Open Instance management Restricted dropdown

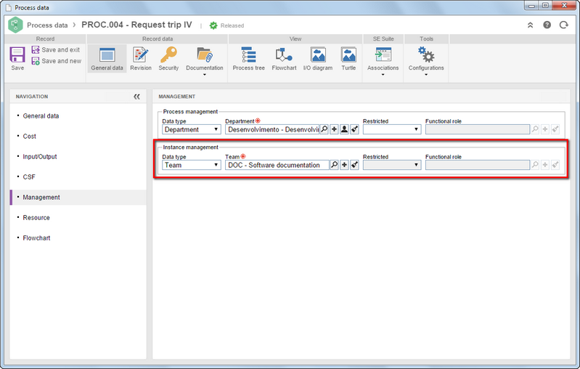pos(392,165)
